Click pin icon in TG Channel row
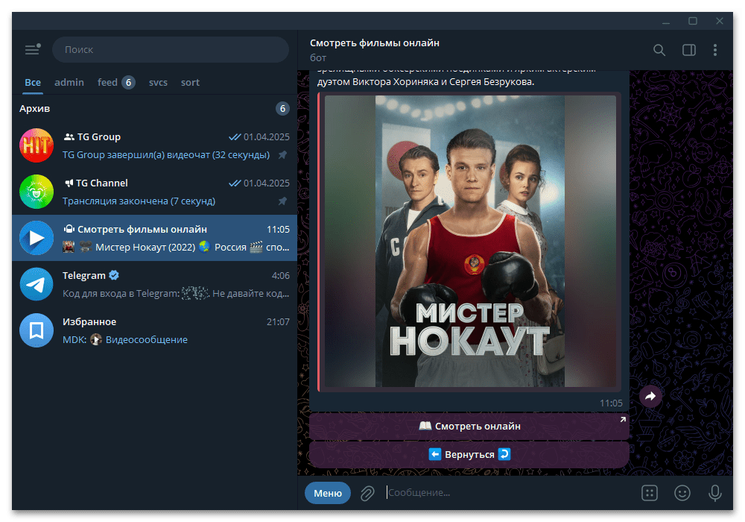This screenshot has width=745, height=522. pos(282,201)
